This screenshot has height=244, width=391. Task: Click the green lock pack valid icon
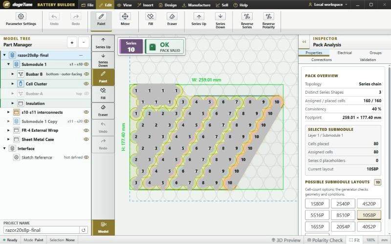tap(152, 47)
